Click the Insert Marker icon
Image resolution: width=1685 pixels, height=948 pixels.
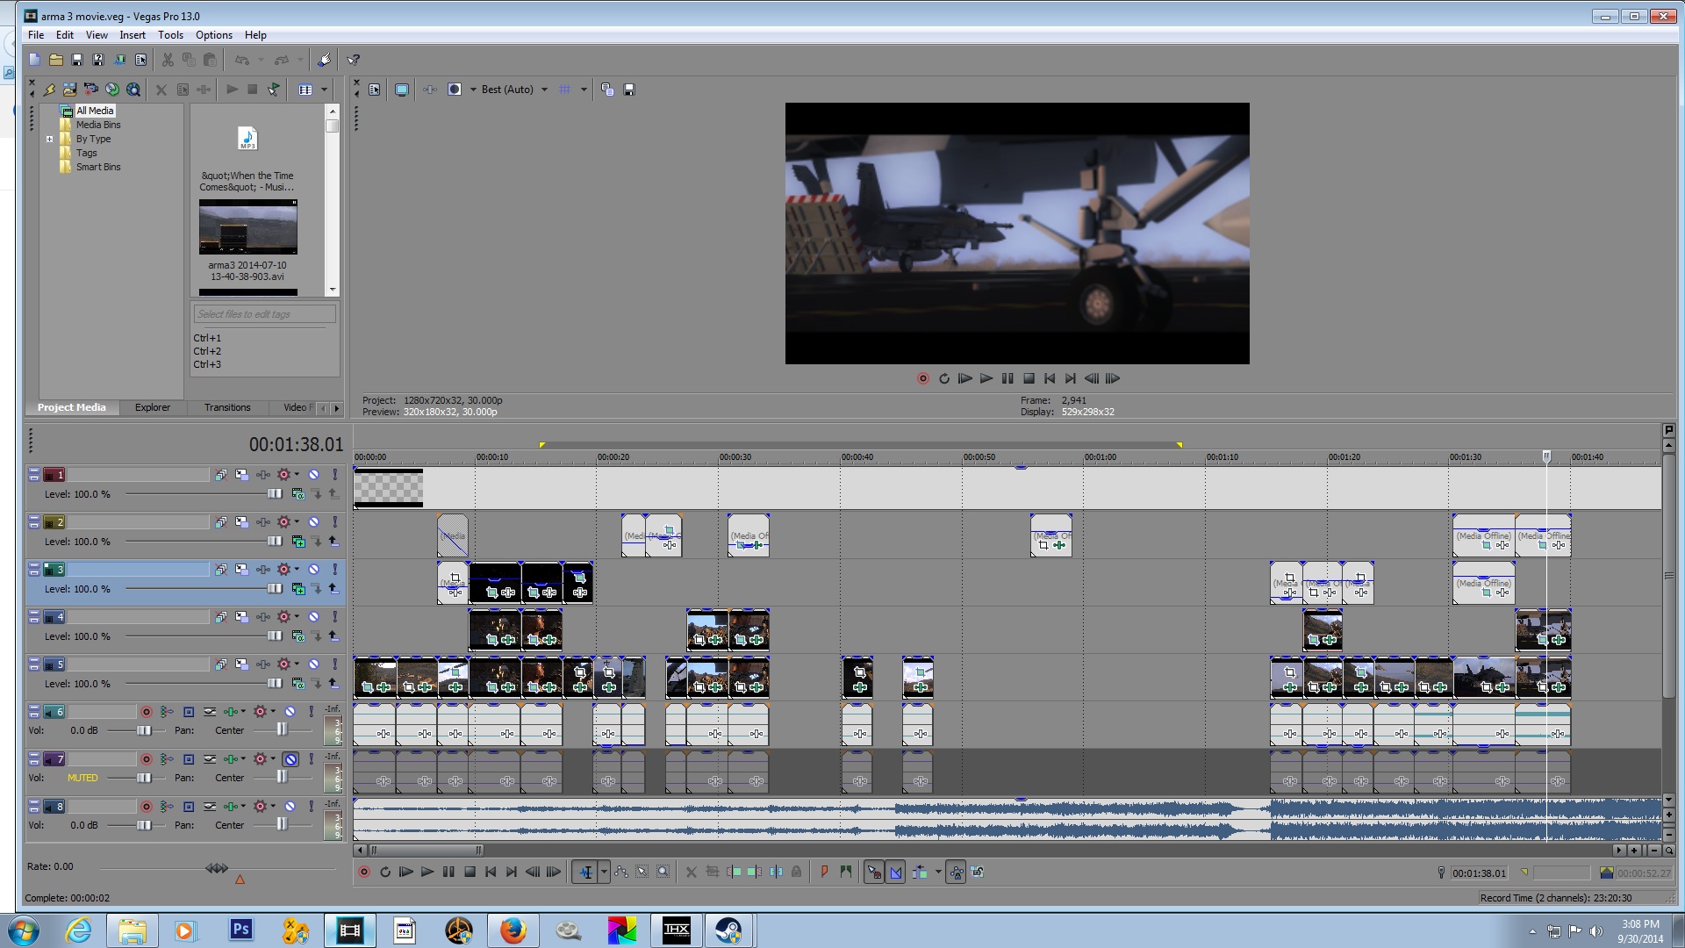[824, 872]
